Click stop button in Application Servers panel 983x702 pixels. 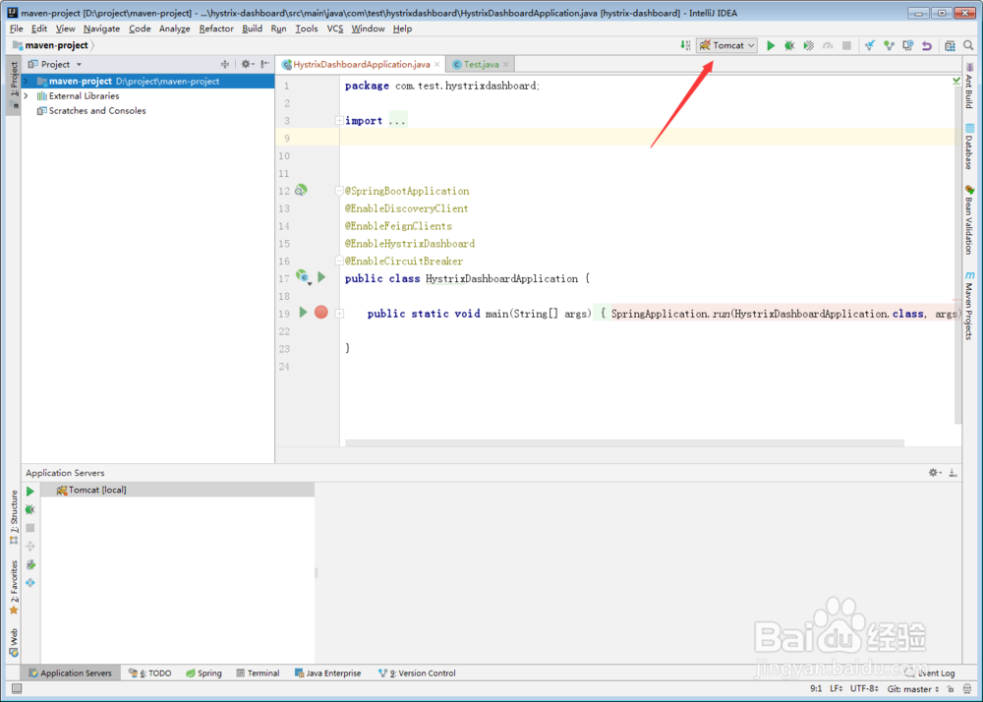30,528
